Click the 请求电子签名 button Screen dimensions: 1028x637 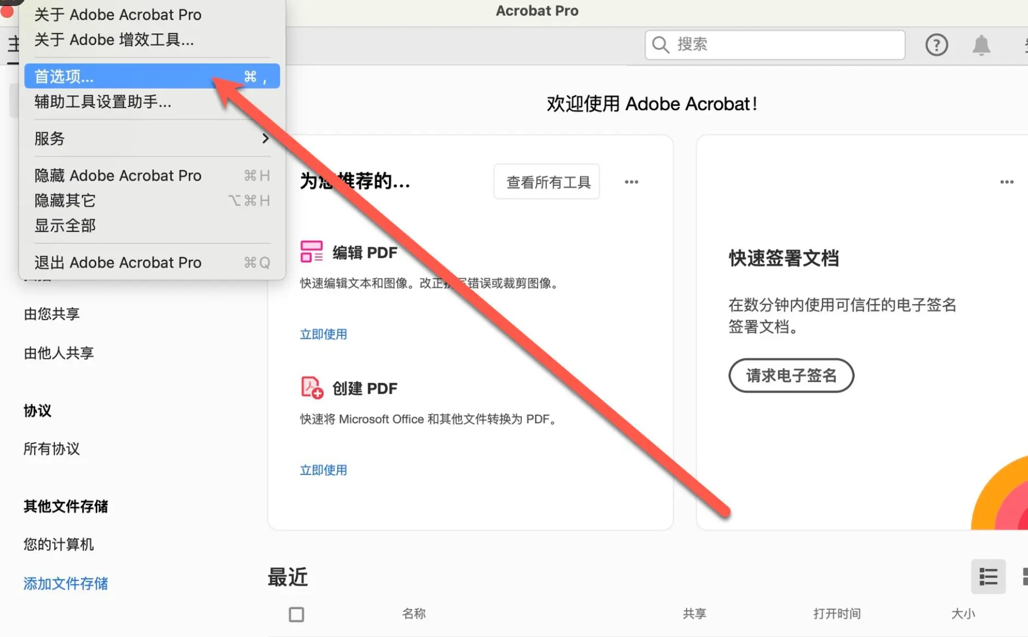tap(791, 375)
